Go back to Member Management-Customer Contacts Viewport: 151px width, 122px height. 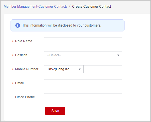point(36,7)
